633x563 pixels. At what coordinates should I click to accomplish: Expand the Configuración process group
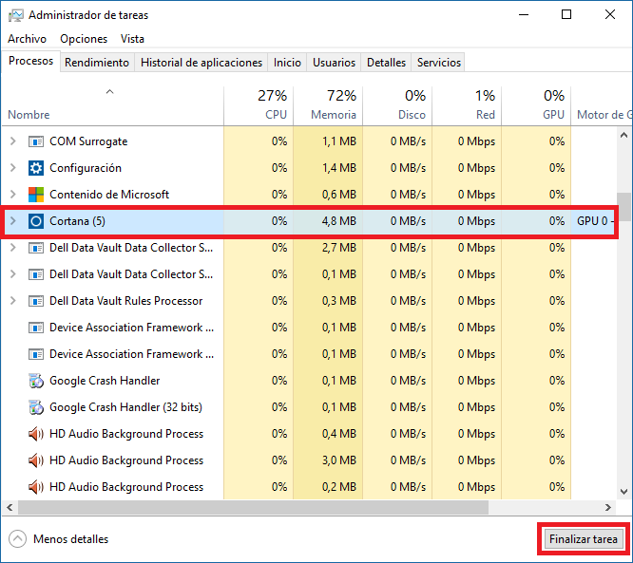point(13,168)
